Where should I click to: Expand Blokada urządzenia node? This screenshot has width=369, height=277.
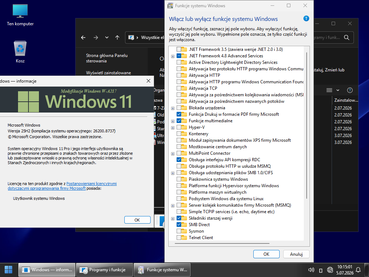(x=173, y=108)
